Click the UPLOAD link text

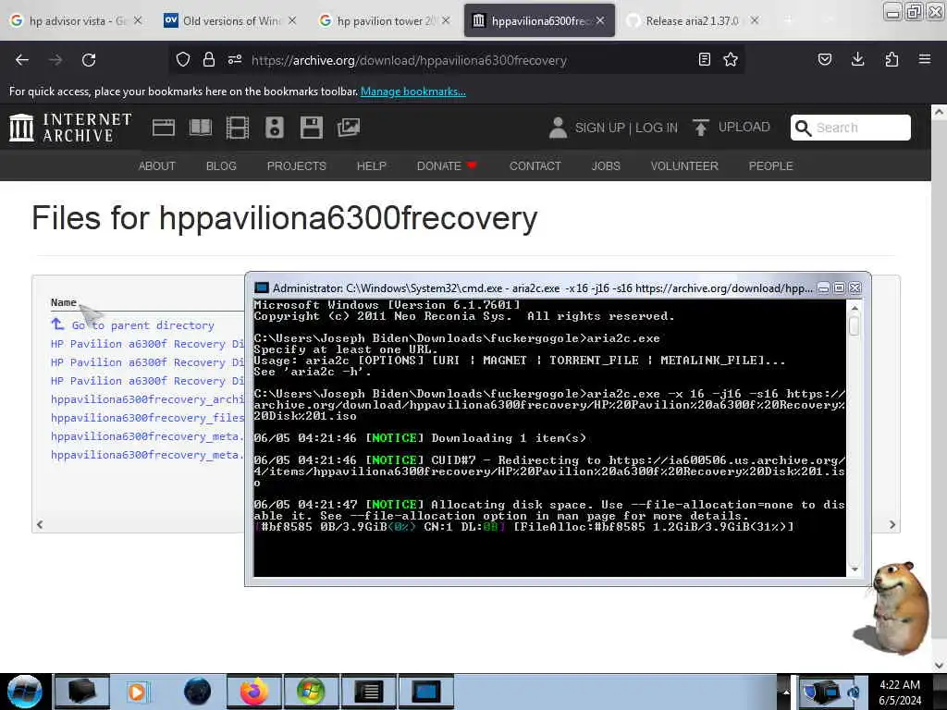[x=744, y=128]
